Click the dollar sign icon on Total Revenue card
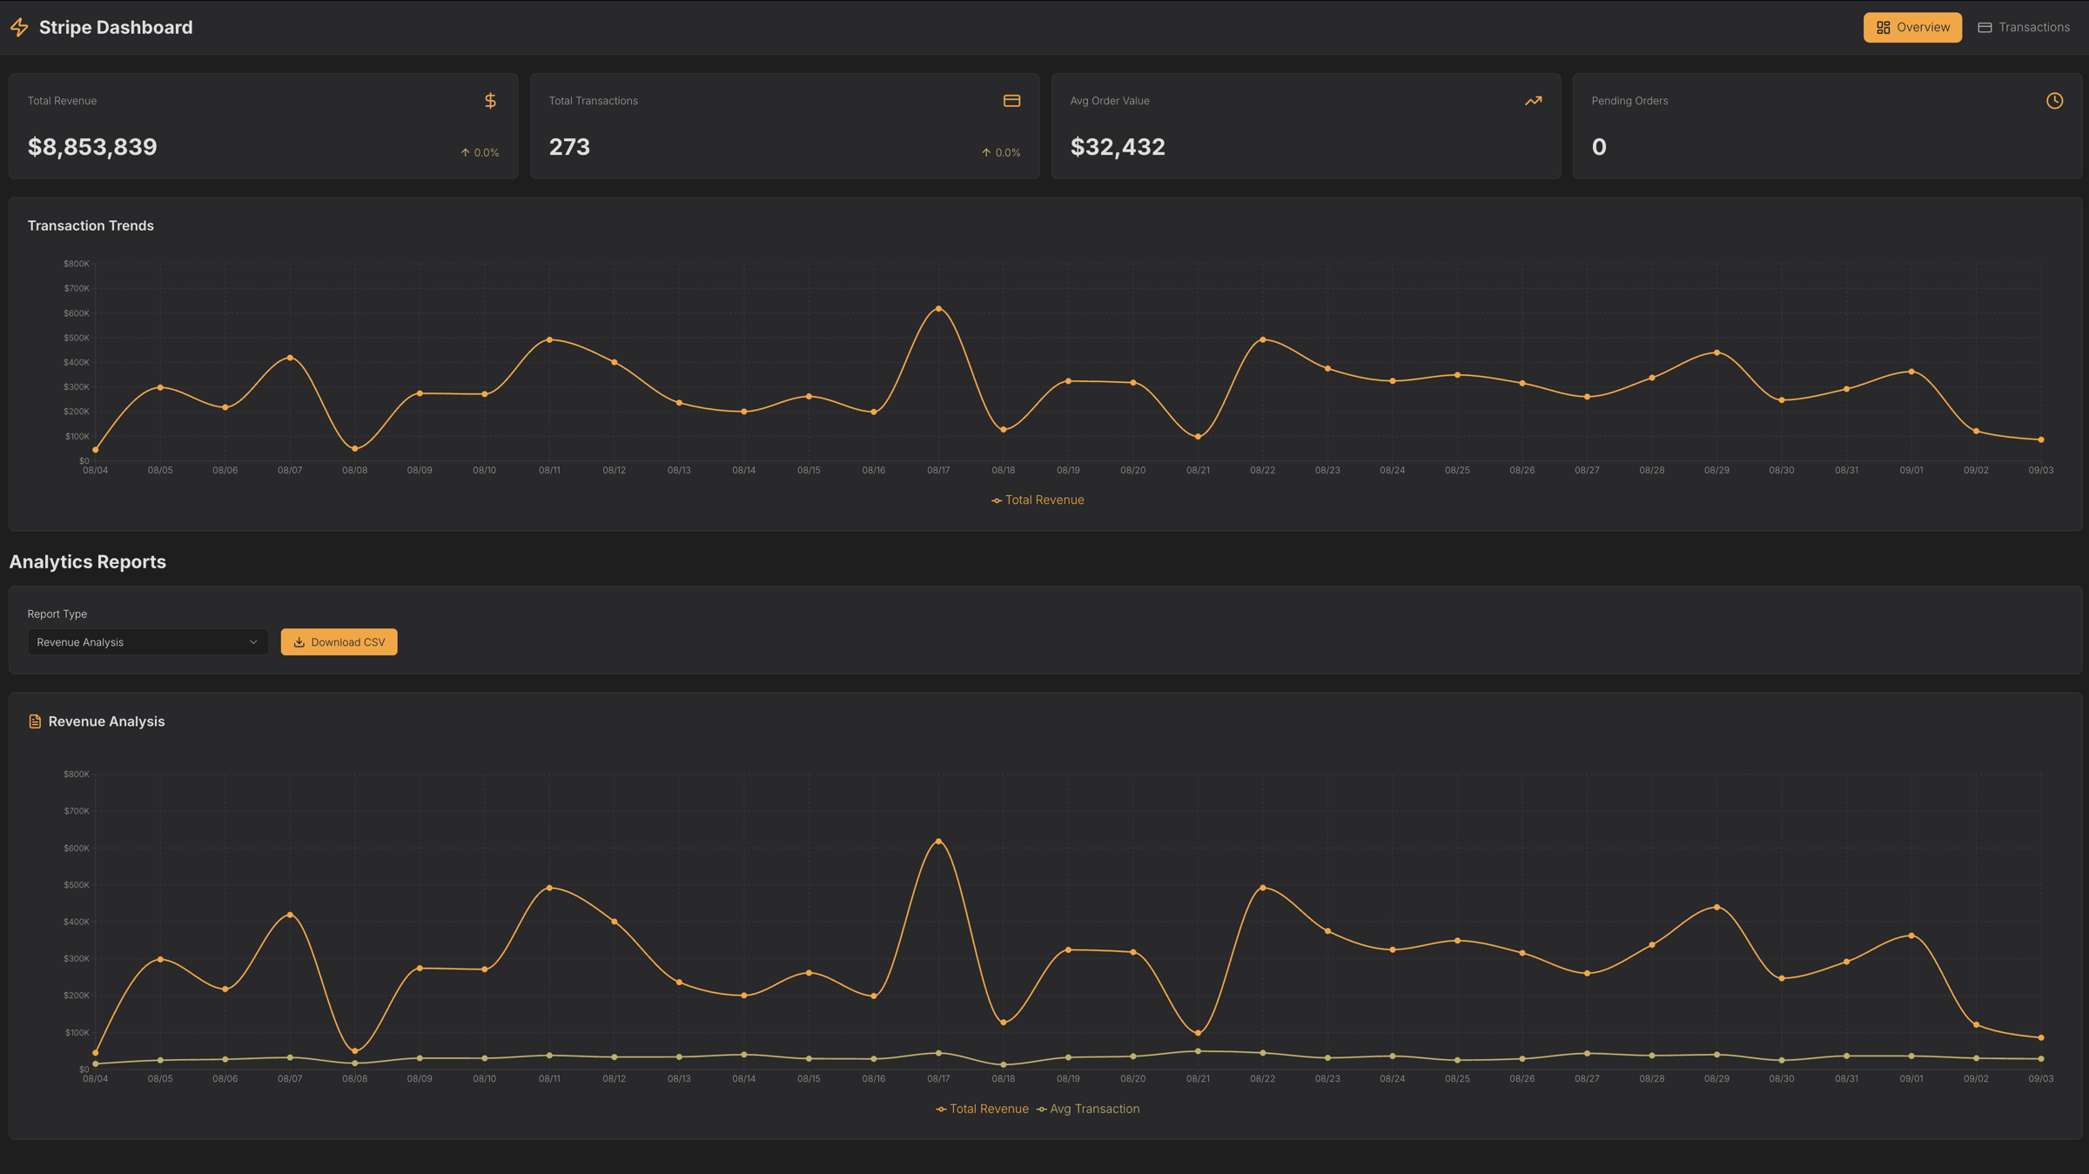The width and height of the screenshot is (2089, 1174). [489, 100]
